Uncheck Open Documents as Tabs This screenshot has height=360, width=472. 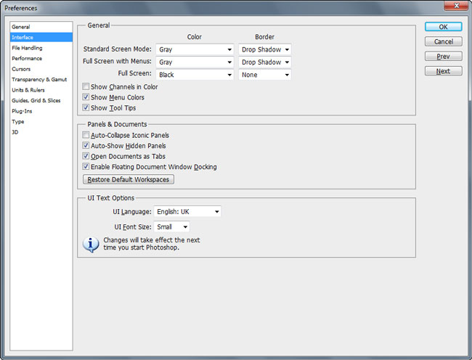click(86, 156)
